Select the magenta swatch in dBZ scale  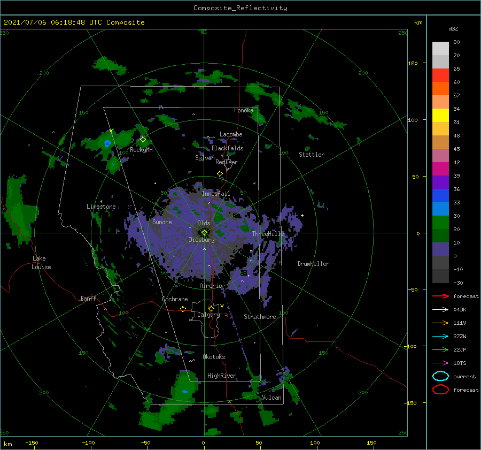[440, 169]
